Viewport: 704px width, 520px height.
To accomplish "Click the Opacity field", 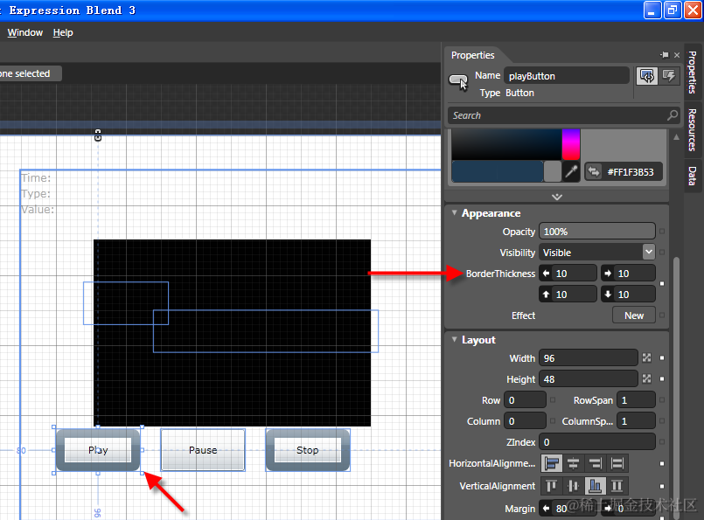I will coord(596,232).
